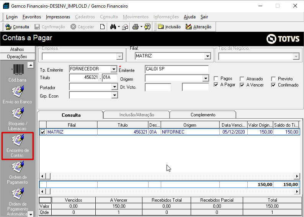Click the Consulta toolbar icon
Viewport: 304px width, 217px height.
pyautogui.click(x=17, y=27)
